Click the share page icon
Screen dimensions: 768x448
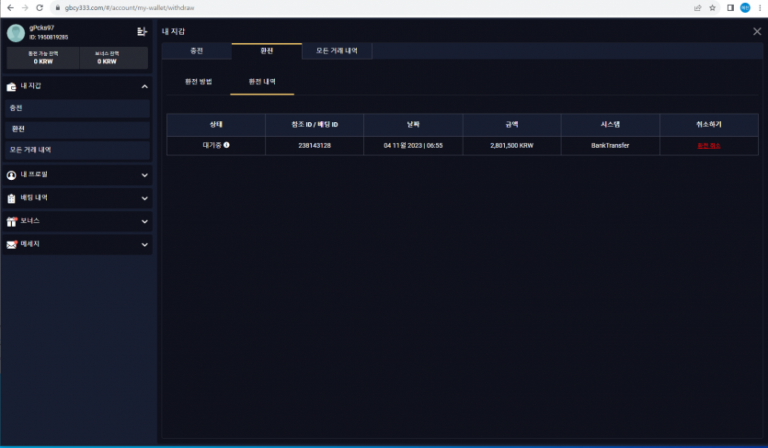click(697, 8)
